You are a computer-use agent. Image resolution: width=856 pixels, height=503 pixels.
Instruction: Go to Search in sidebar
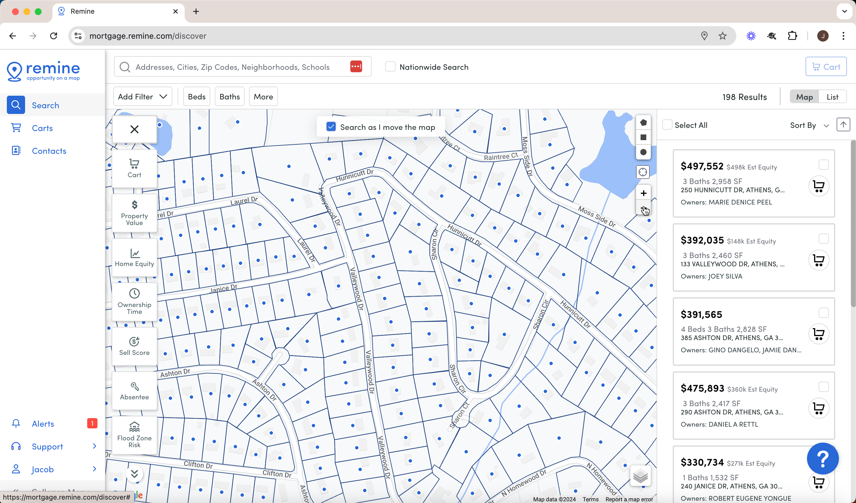(52, 105)
